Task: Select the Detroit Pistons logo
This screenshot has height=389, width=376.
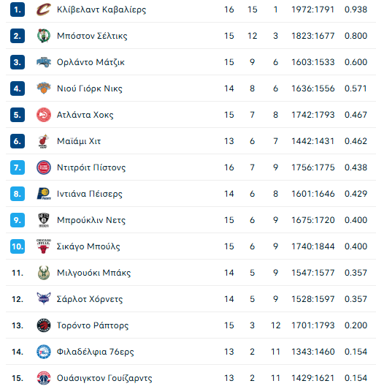Action: click(44, 167)
